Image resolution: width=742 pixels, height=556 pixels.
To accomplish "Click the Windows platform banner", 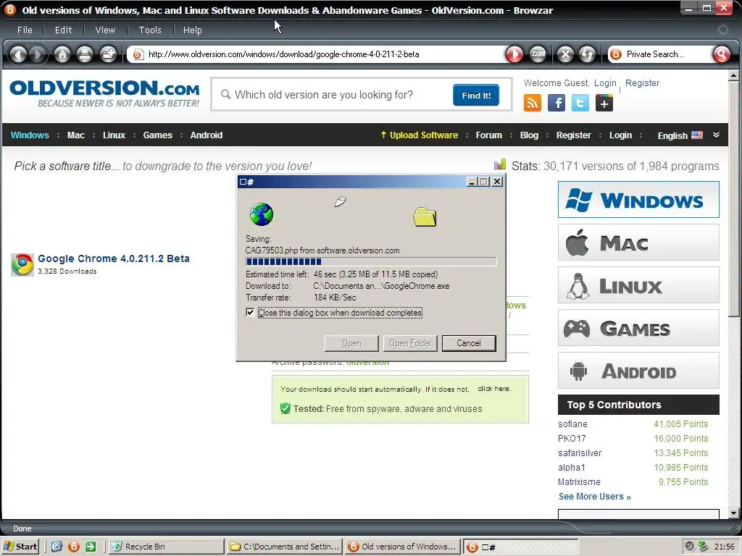I will coord(638,200).
